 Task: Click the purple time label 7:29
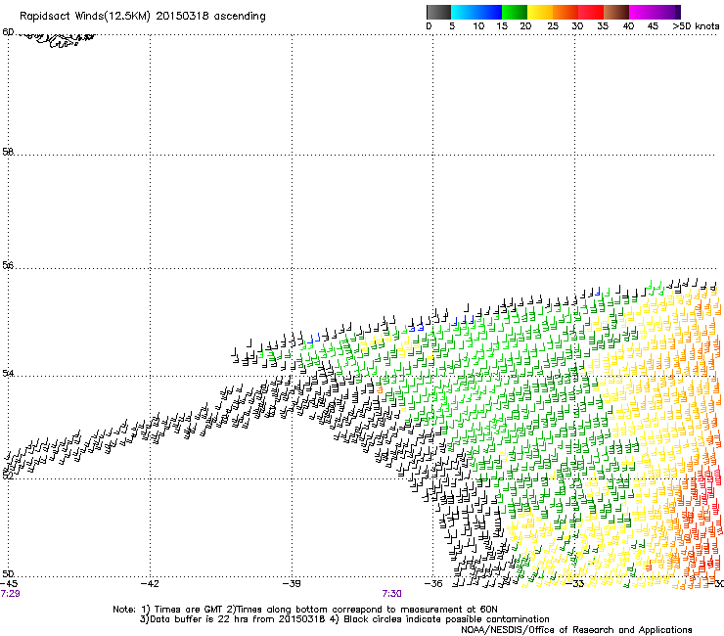pyautogui.click(x=10, y=594)
